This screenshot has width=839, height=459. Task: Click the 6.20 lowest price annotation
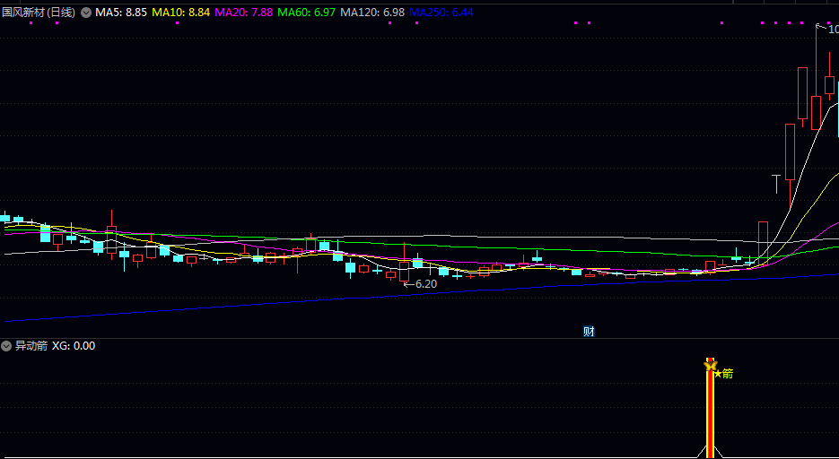click(x=420, y=283)
